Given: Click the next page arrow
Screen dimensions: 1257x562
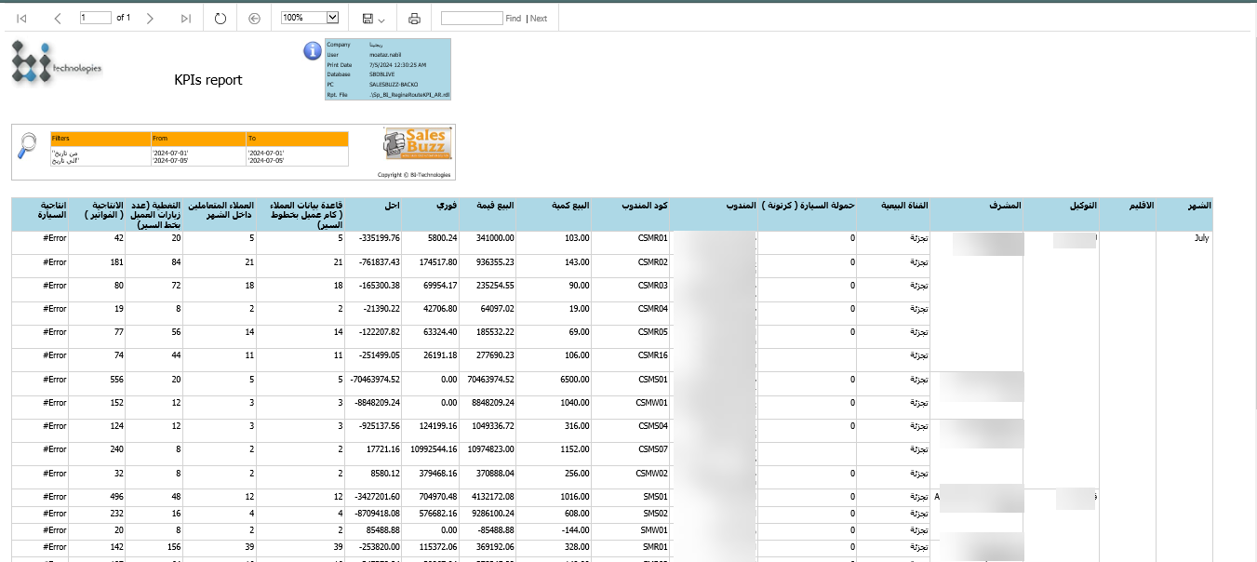Looking at the screenshot, I should tap(150, 19).
